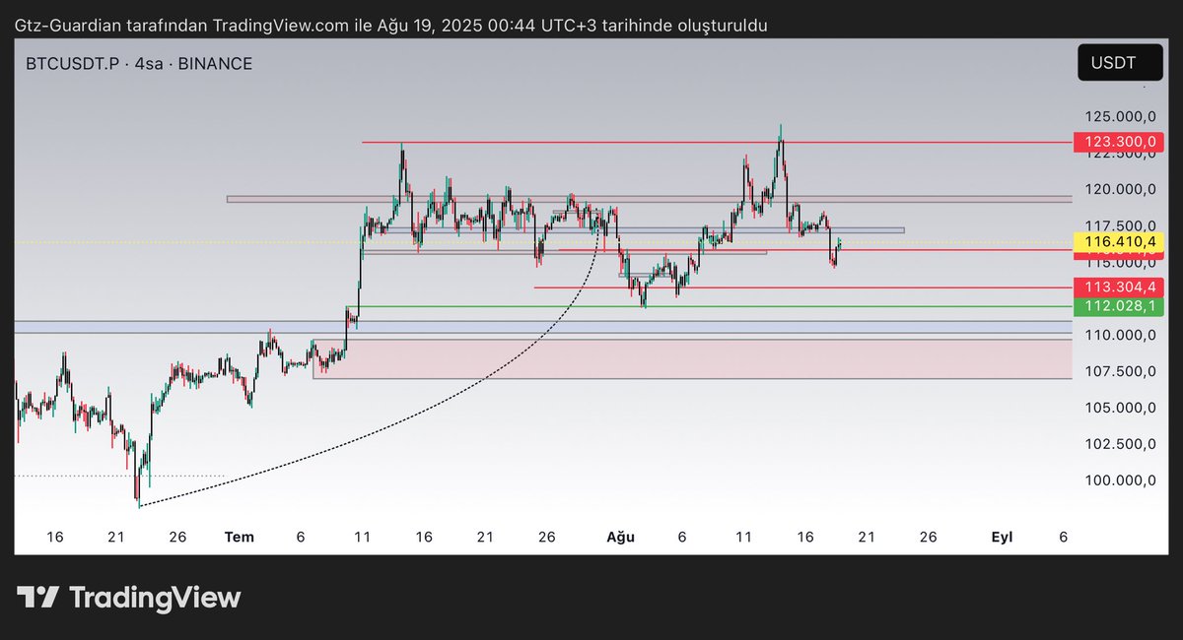This screenshot has height=640, width=1183.
Task: Click the 125.000,0 price axis value
Action: (1121, 116)
